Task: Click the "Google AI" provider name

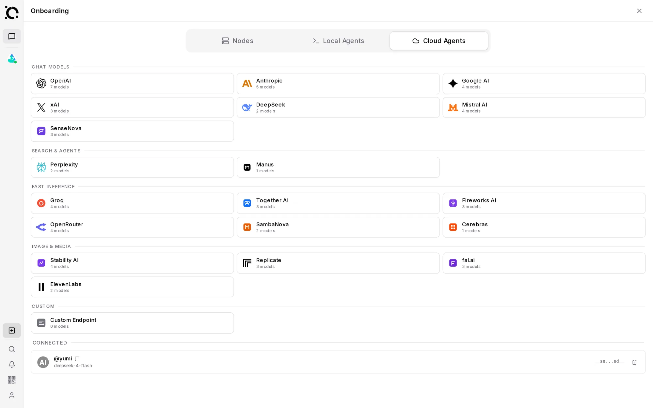Action: pyautogui.click(x=475, y=81)
